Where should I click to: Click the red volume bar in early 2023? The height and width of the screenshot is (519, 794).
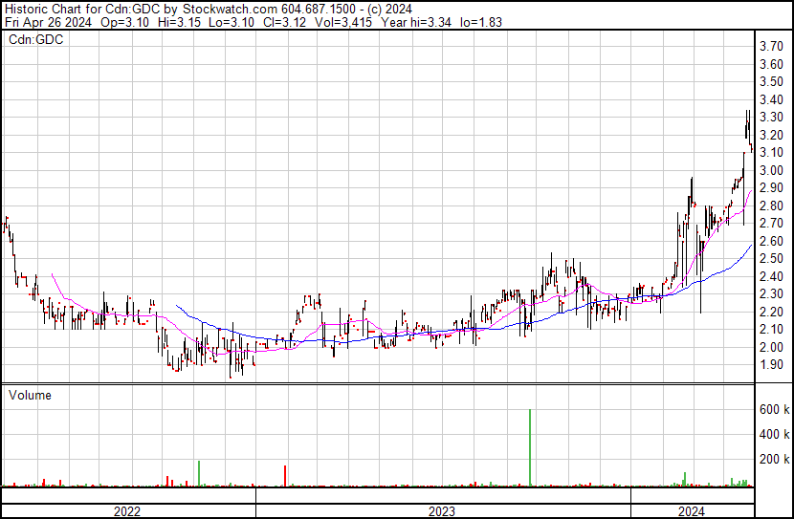click(x=285, y=475)
